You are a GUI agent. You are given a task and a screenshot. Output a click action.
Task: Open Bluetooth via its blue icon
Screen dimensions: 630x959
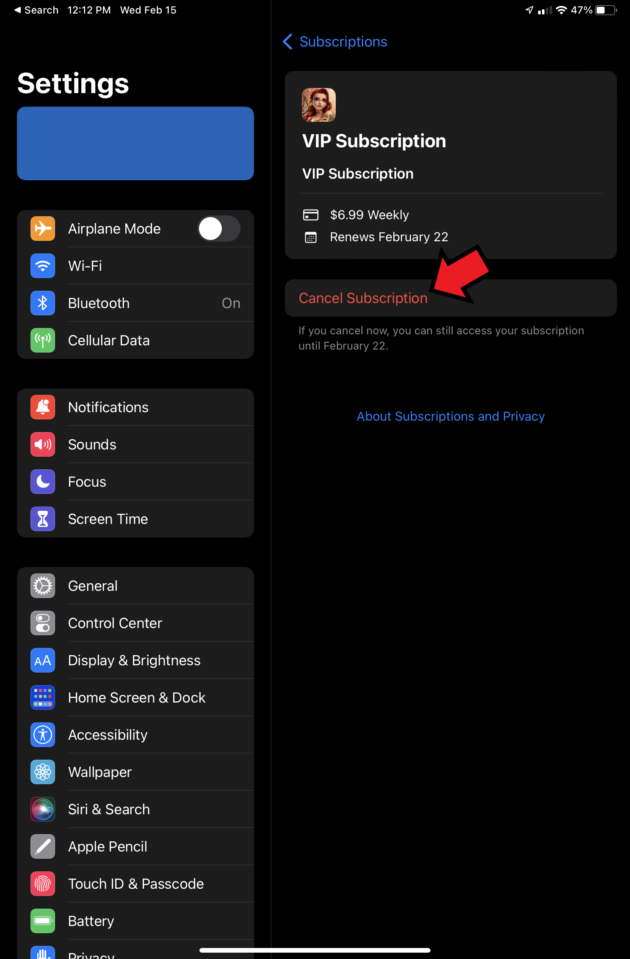43,303
